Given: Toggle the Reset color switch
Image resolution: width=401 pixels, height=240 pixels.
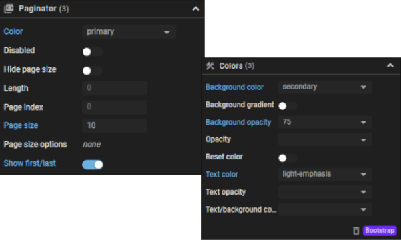Looking at the screenshot, I should point(288,158).
